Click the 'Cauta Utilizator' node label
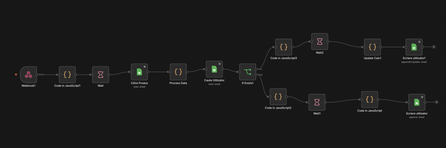 [214, 80]
